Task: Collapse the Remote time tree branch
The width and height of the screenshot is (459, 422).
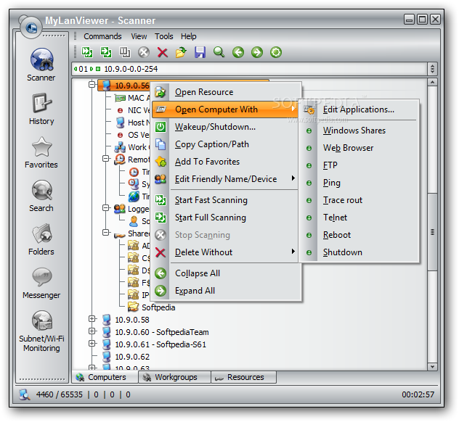Action: click(106, 159)
